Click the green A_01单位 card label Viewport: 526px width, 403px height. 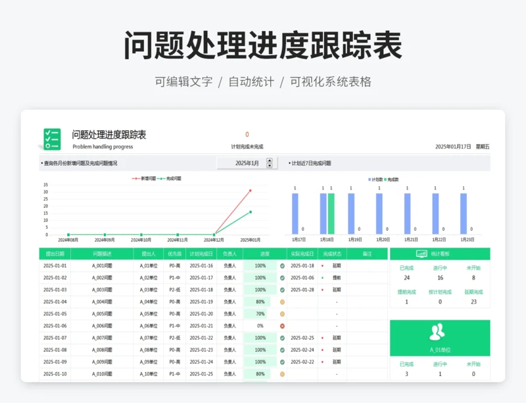tap(440, 350)
